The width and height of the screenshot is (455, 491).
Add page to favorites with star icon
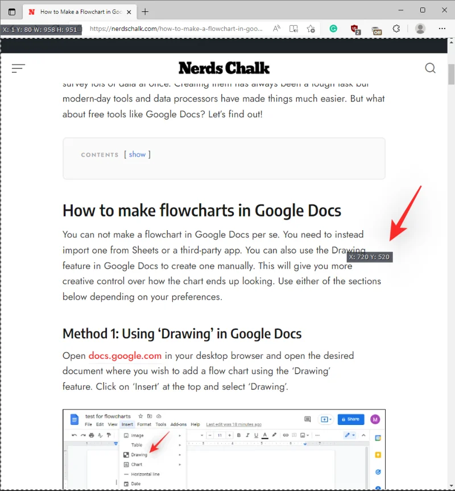coord(311,28)
